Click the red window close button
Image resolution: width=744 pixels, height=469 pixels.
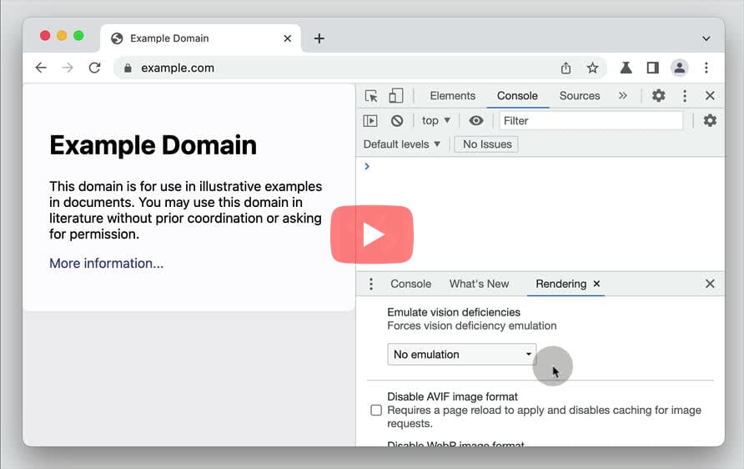coord(45,36)
